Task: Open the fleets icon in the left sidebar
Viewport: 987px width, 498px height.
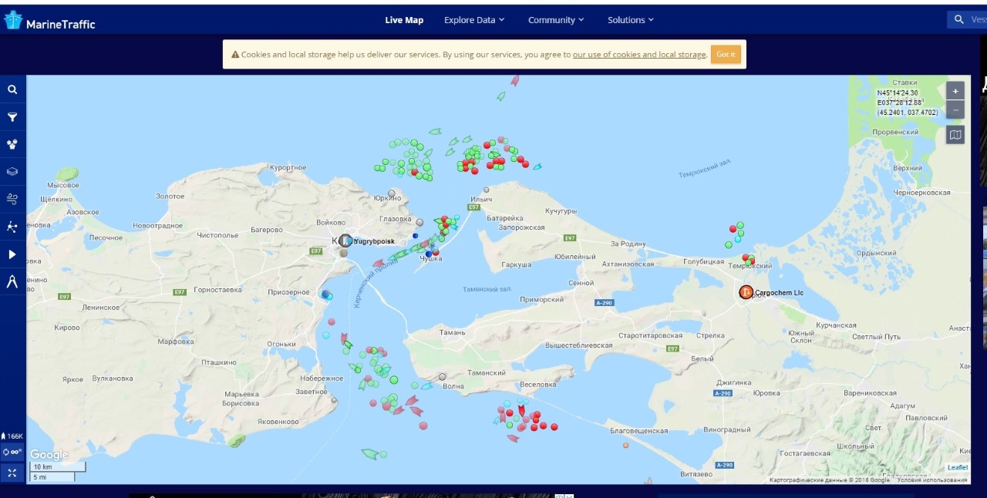Action: pos(12,144)
